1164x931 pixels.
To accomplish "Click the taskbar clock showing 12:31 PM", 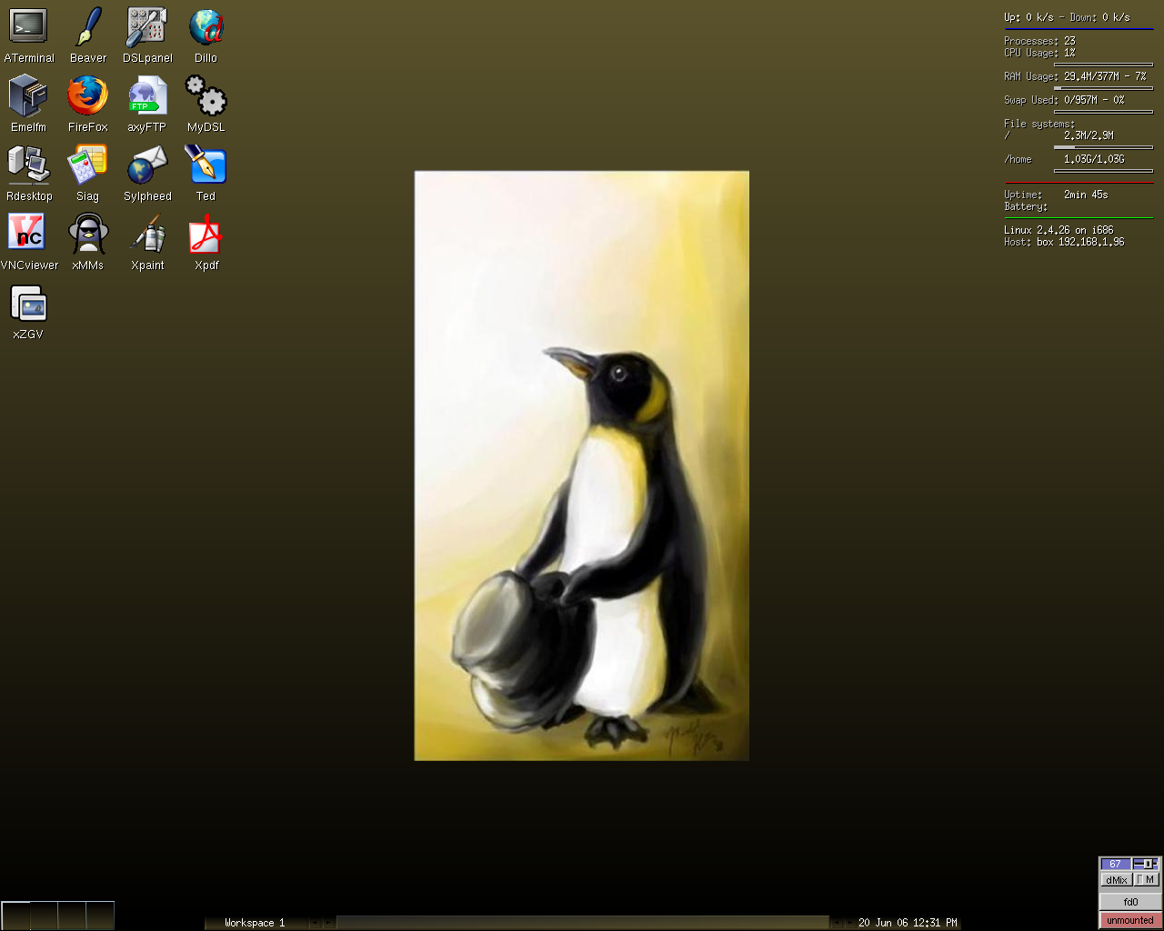I will [x=908, y=923].
